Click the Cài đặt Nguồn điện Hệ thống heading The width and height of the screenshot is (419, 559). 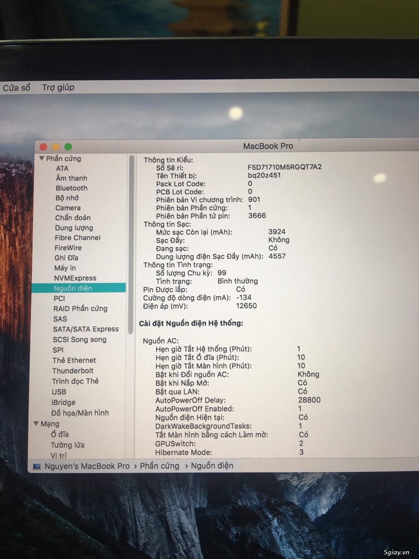pos(191,323)
